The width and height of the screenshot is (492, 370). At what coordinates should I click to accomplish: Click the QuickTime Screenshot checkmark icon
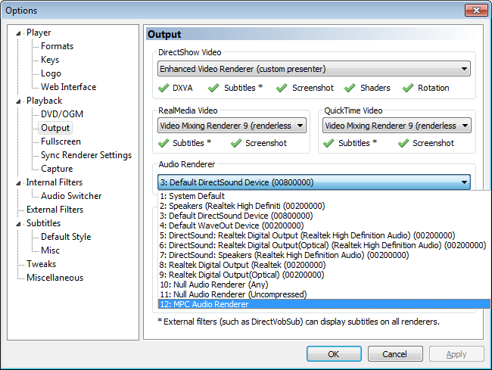pyautogui.click(x=403, y=143)
